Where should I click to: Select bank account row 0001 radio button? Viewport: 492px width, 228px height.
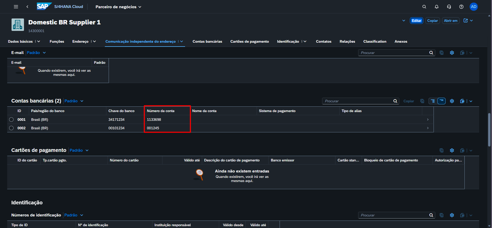click(x=11, y=120)
